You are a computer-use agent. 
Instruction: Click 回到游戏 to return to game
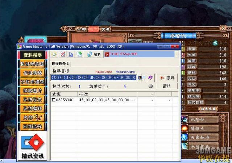pyautogui.click(x=33, y=126)
